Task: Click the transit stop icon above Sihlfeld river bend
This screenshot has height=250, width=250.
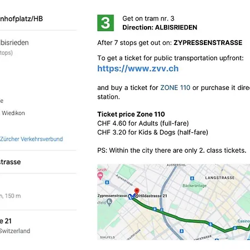Action: tap(182, 231)
